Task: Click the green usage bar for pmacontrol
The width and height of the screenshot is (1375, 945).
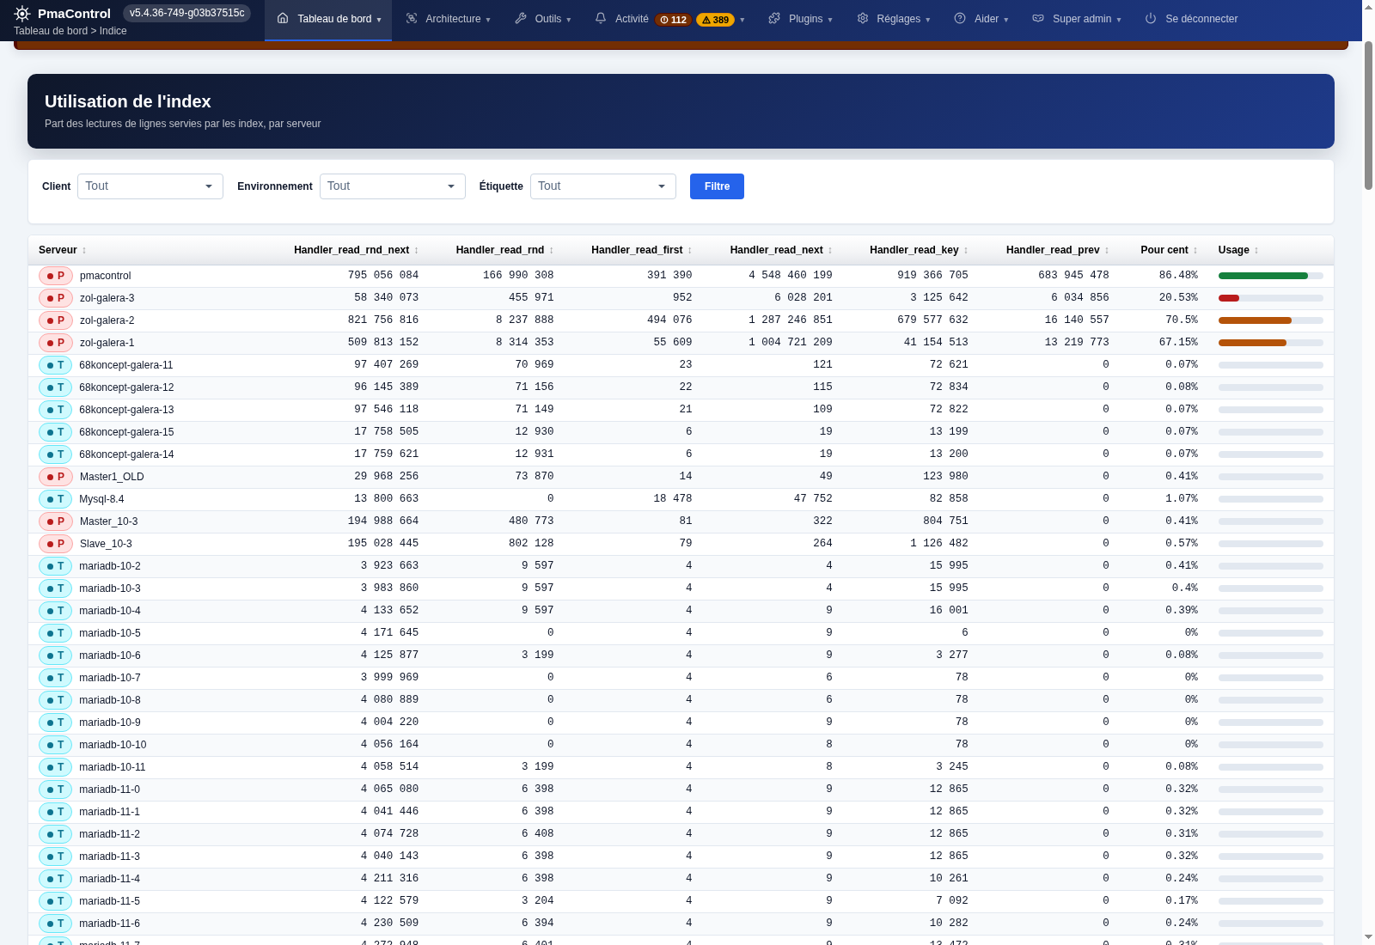Action: pos(1262,276)
